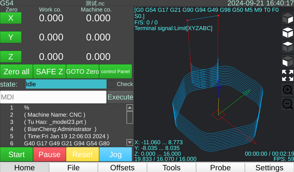Switch to isometric view with all-white cube
This screenshot has height=172, width=294.
[287, 32]
